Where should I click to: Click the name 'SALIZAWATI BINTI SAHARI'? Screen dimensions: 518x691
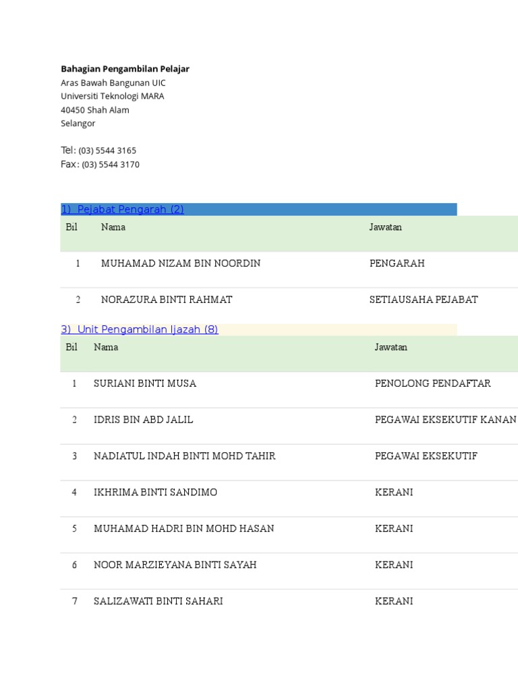tap(158, 601)
